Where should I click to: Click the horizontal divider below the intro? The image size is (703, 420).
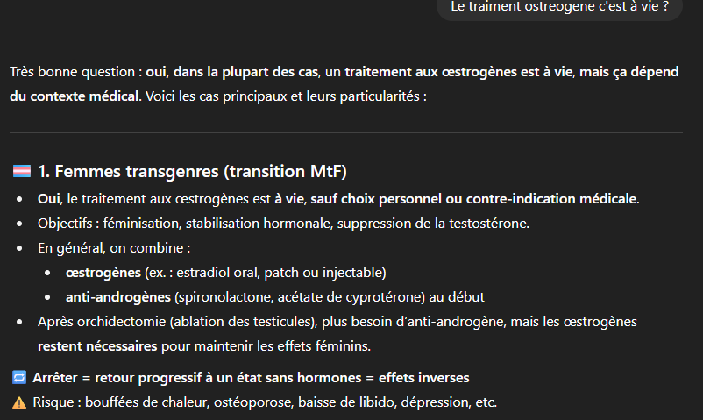pos(351,133)
